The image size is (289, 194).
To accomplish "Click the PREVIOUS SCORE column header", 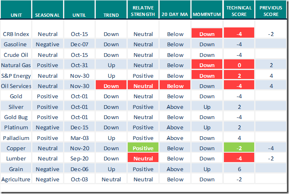I will (271, 11).
